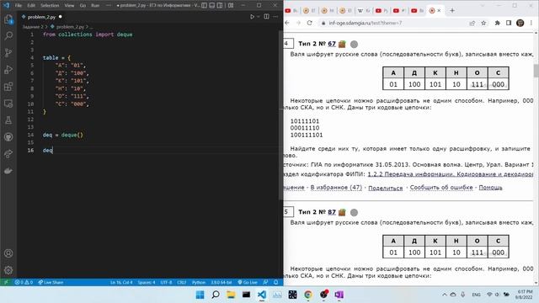Screen dimensions: 539x303
Task: Open the Source Control view
Action: (x=8, y=52)
